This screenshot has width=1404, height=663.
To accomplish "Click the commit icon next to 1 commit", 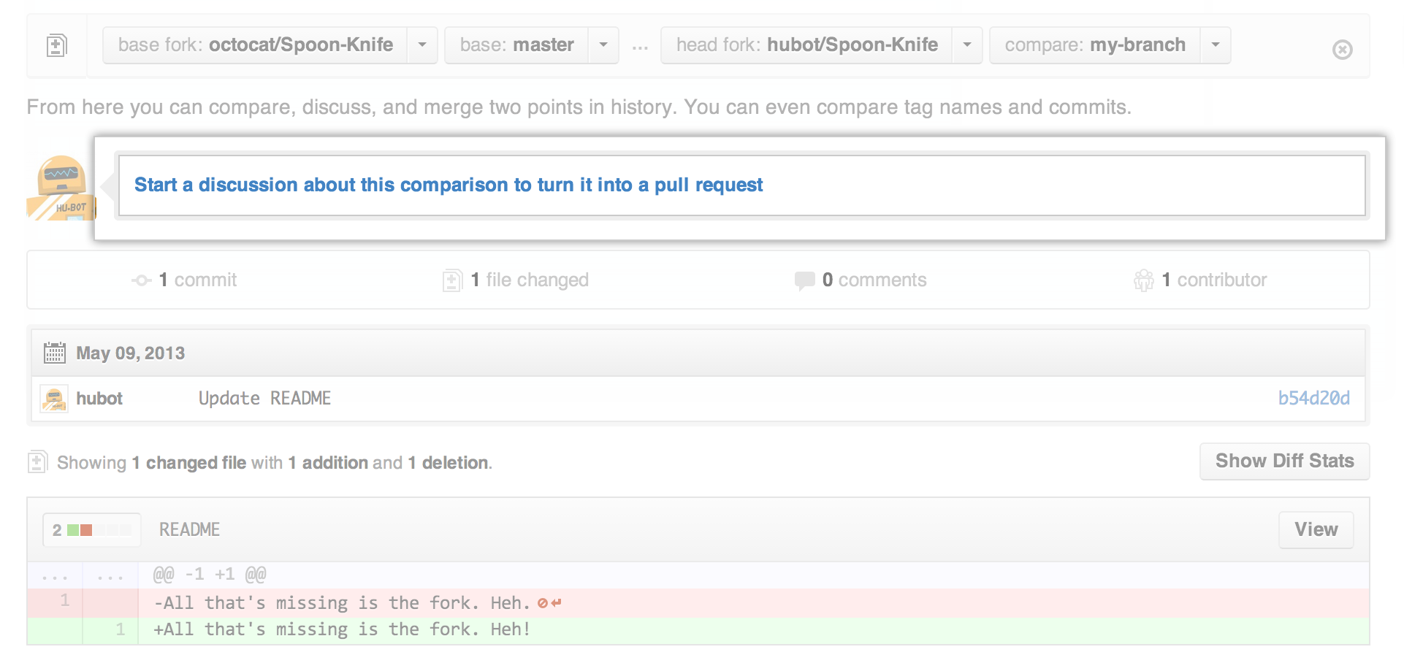I will click(141, 280).
